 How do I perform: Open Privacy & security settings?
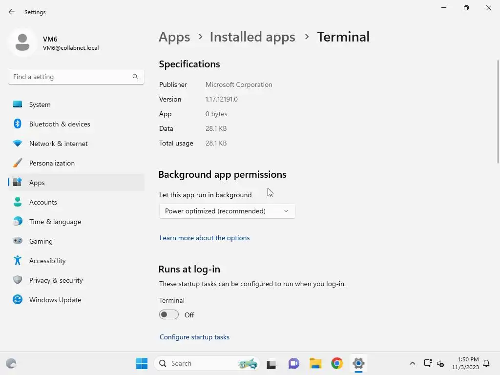(56, 280)
